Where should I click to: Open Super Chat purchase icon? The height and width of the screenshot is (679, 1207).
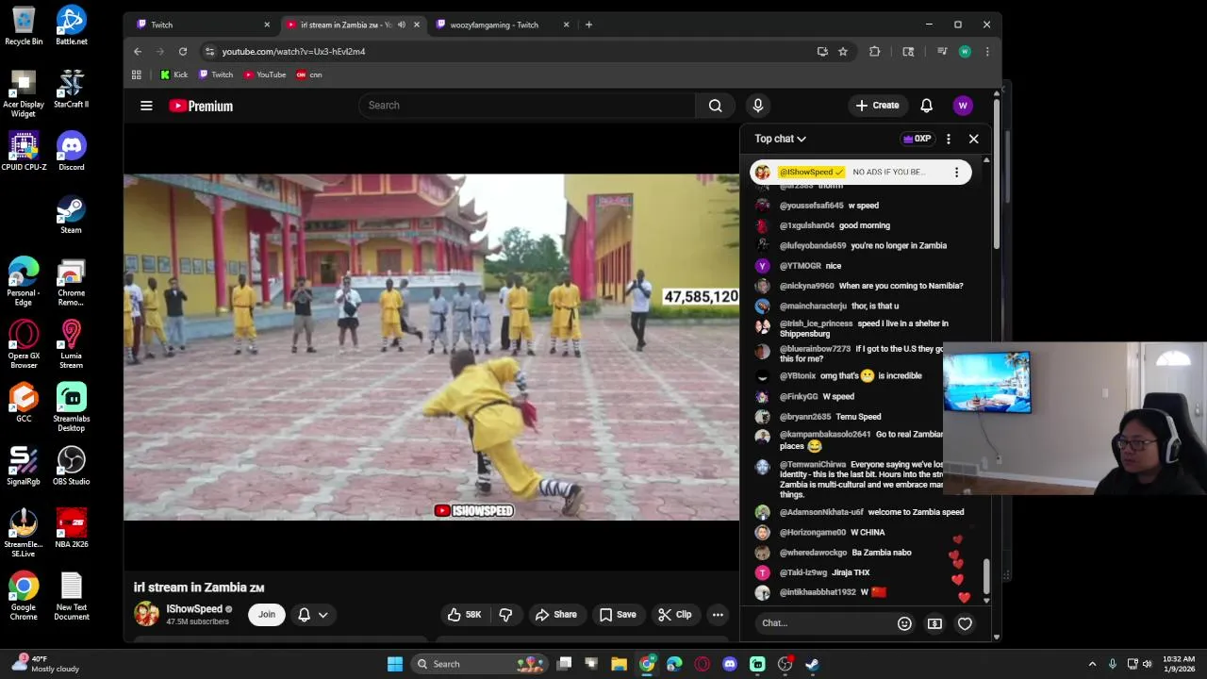click(934, 623)
